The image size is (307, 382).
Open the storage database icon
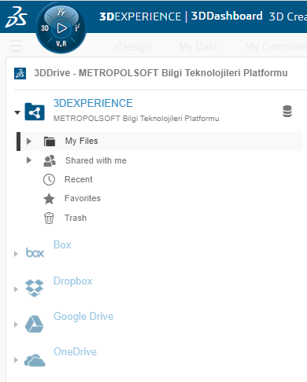coord(287,111)
